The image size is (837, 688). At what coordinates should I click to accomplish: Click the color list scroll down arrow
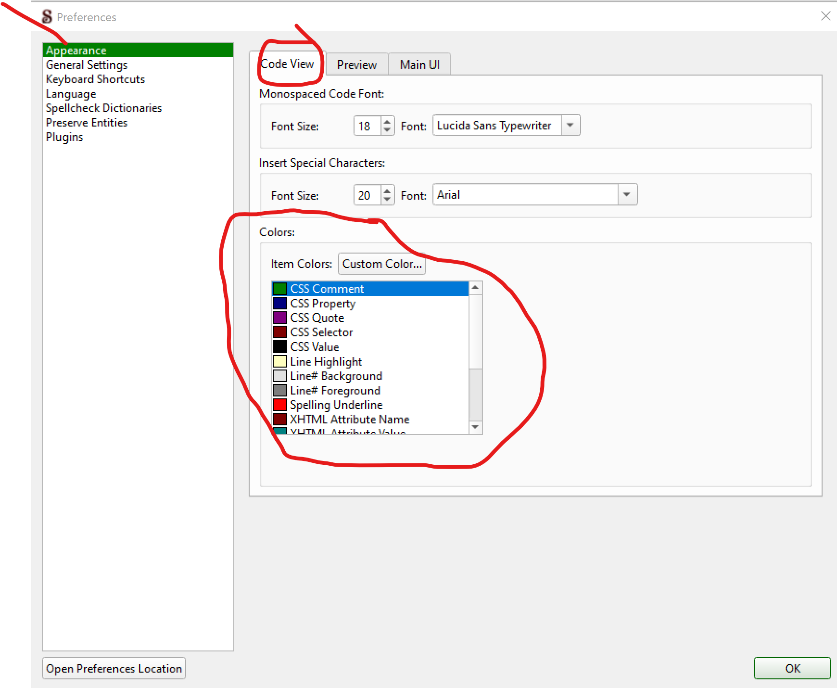475,427
